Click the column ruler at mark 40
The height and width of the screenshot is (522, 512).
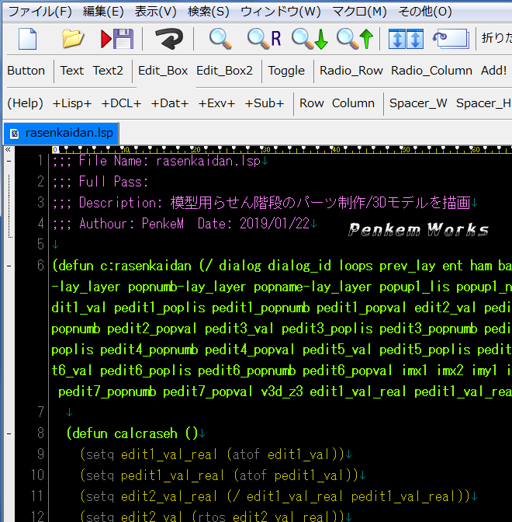pyautogui.click(x=336, y=149)
